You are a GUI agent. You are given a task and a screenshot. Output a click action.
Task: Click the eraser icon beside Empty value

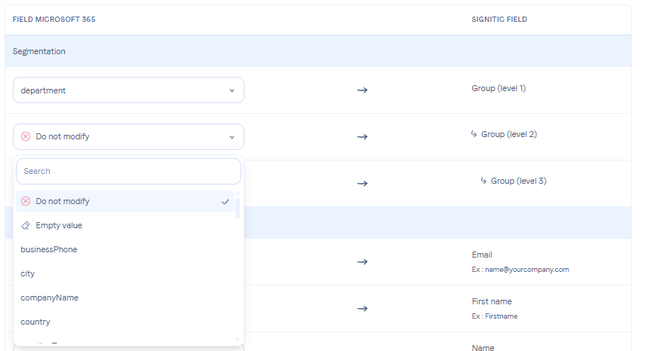tap(26, 225)
